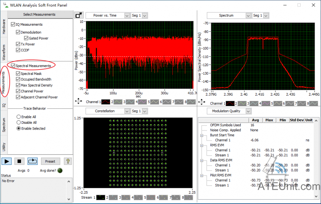
Task: Click the single-shot loop run button
Action: pos(32,161)
